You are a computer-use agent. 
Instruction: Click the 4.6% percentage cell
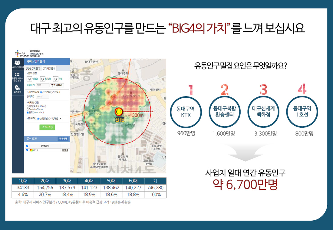(x=23, y=195)
